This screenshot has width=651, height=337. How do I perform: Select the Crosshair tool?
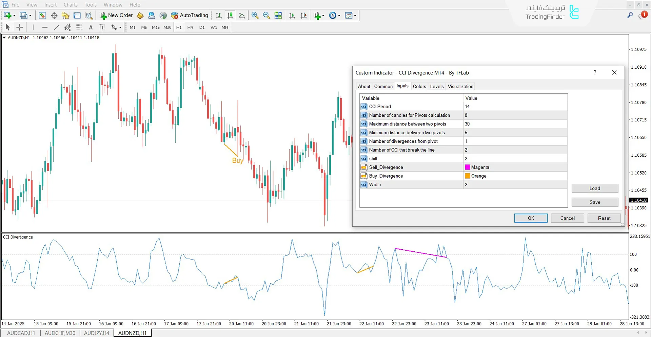coord(19,27)
